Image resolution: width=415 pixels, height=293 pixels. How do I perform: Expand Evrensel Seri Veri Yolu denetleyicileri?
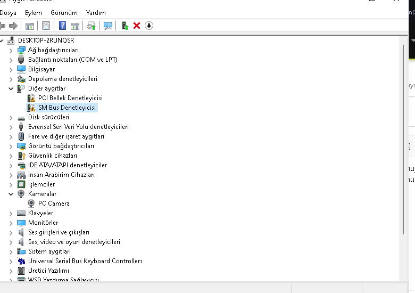11,127
